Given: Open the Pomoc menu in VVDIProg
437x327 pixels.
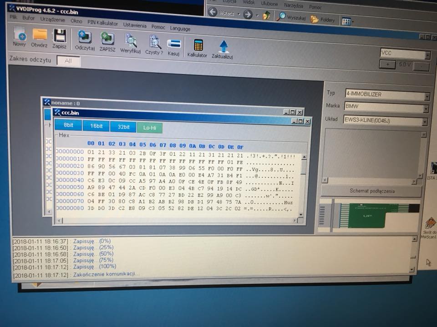Looking at the screenshot, I should pos(158,27).
